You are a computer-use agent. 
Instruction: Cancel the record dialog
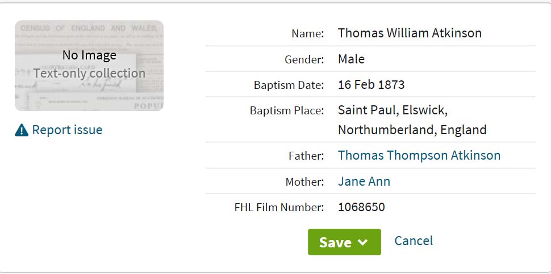coord(414,241)
